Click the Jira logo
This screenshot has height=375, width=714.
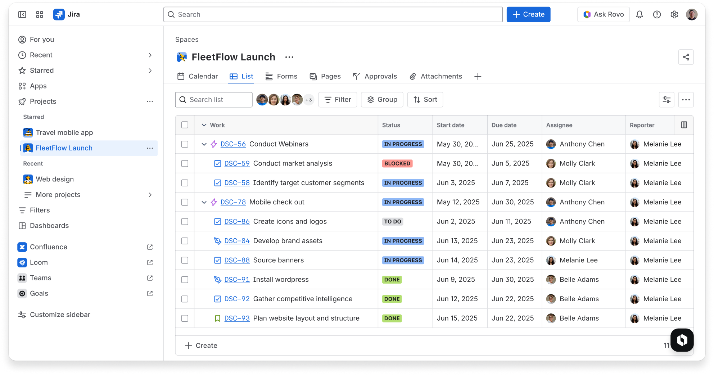pos(67,14)
